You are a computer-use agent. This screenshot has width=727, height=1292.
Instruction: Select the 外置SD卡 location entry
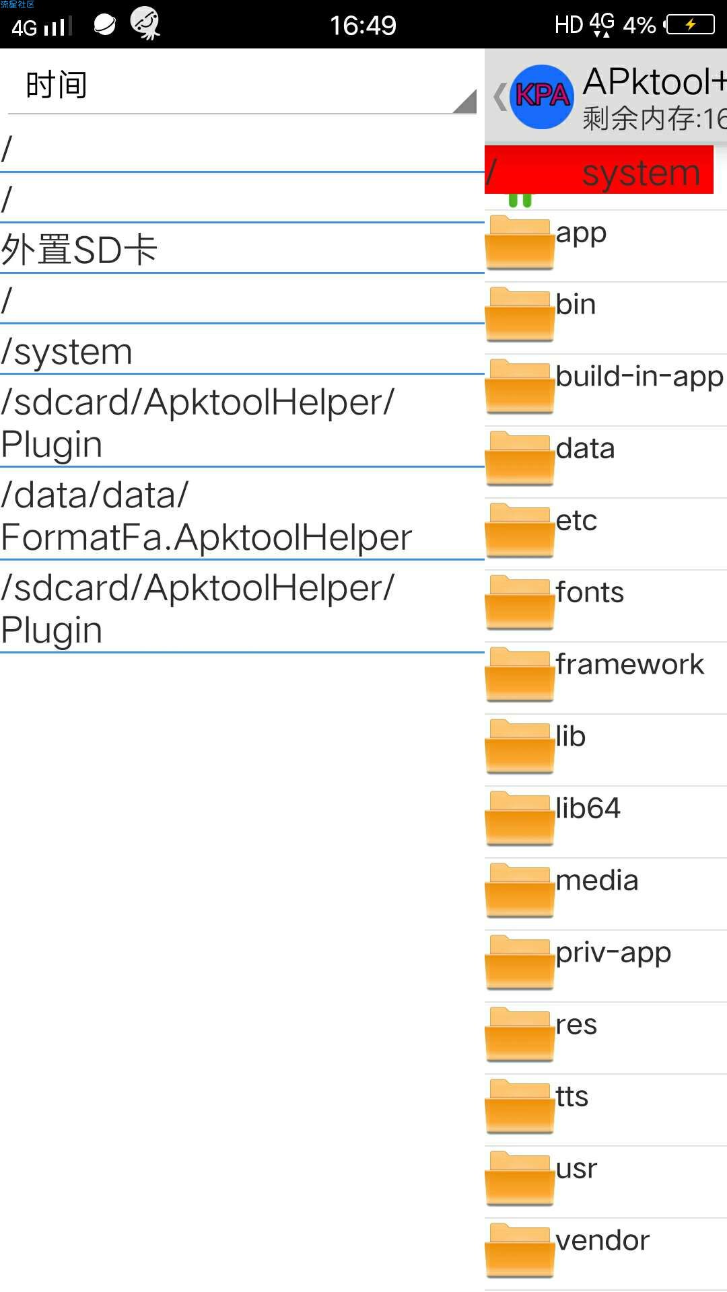pos(242,249)
